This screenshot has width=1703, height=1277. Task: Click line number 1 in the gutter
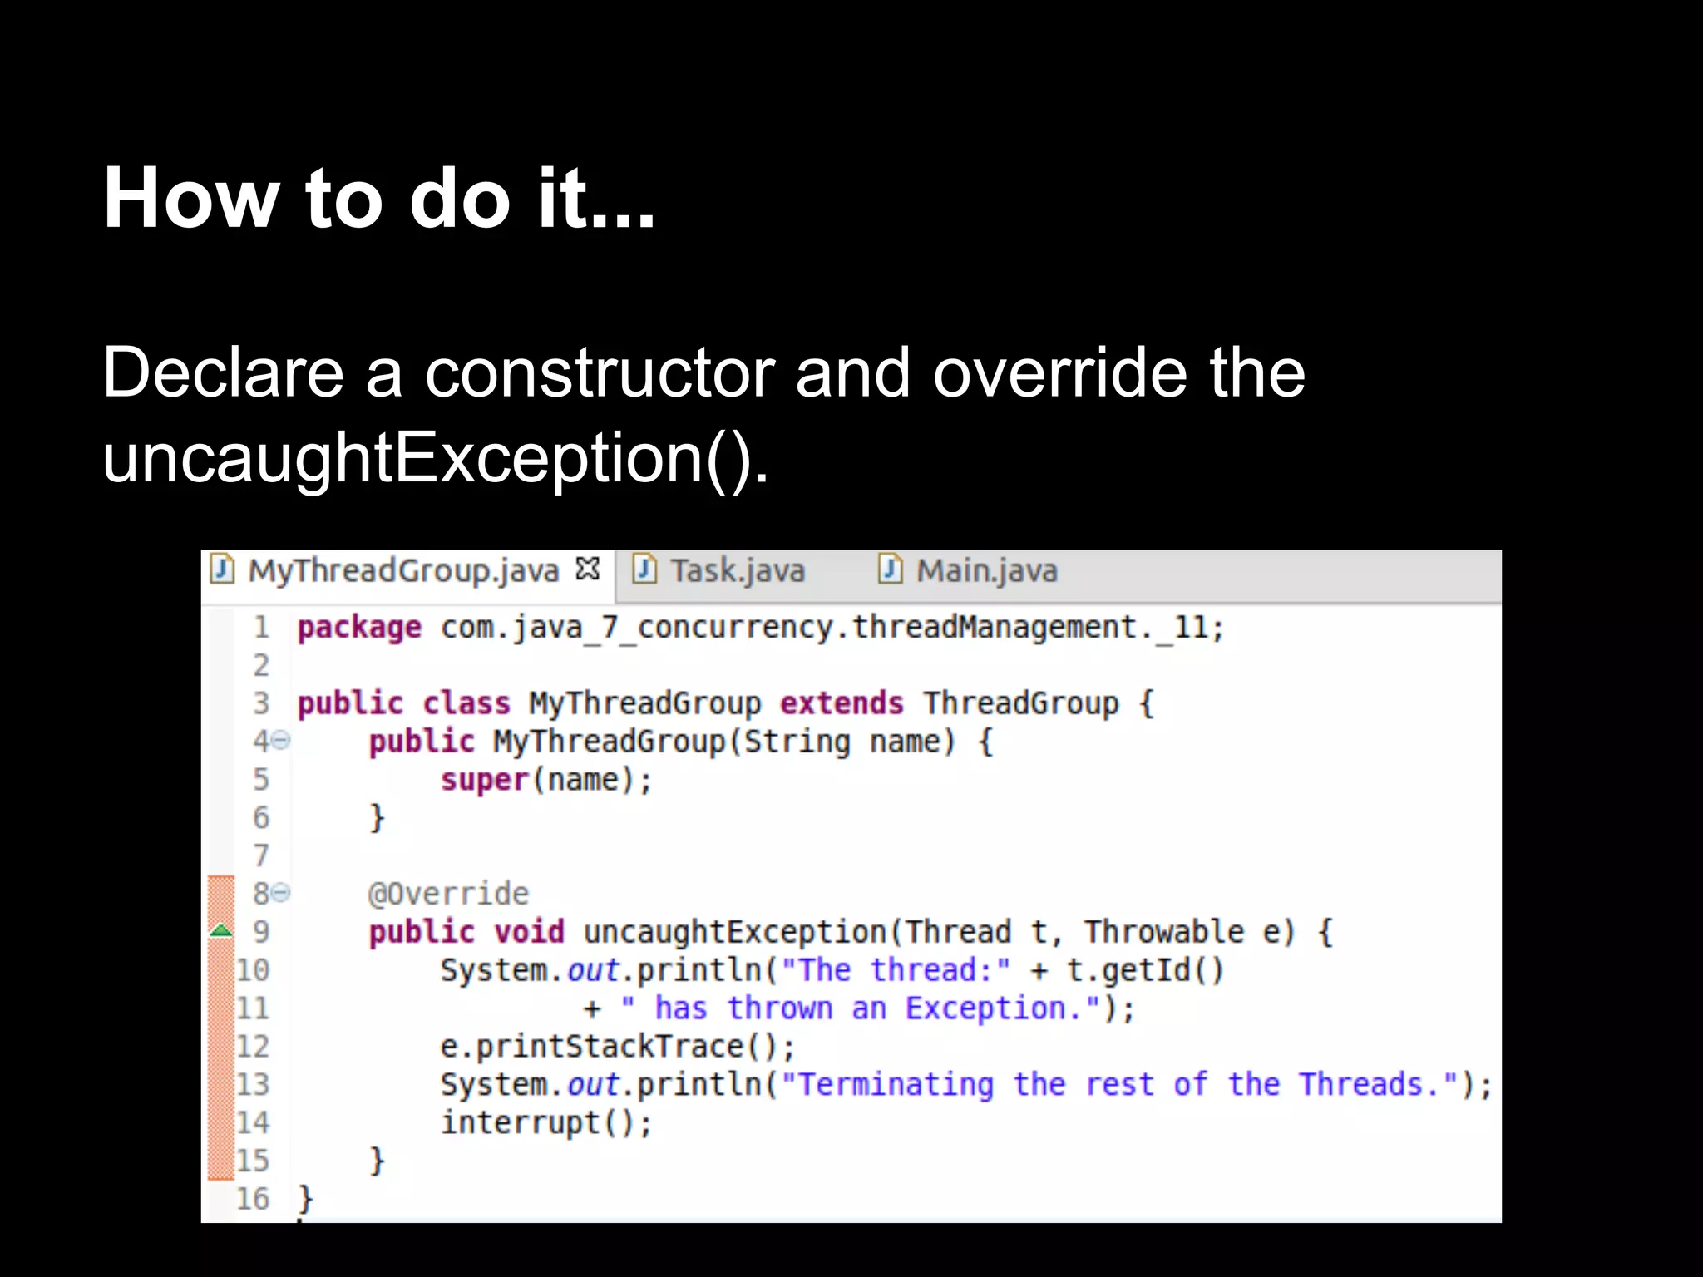click(261, 627)
